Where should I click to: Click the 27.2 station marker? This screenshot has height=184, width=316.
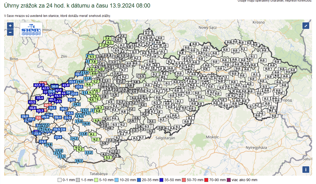[x=31, y=119]
